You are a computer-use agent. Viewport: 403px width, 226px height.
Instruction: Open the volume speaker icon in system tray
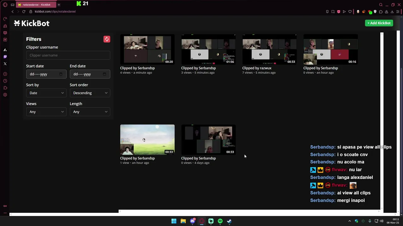[382, 221]
